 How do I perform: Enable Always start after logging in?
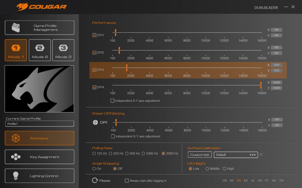(127, 181)
